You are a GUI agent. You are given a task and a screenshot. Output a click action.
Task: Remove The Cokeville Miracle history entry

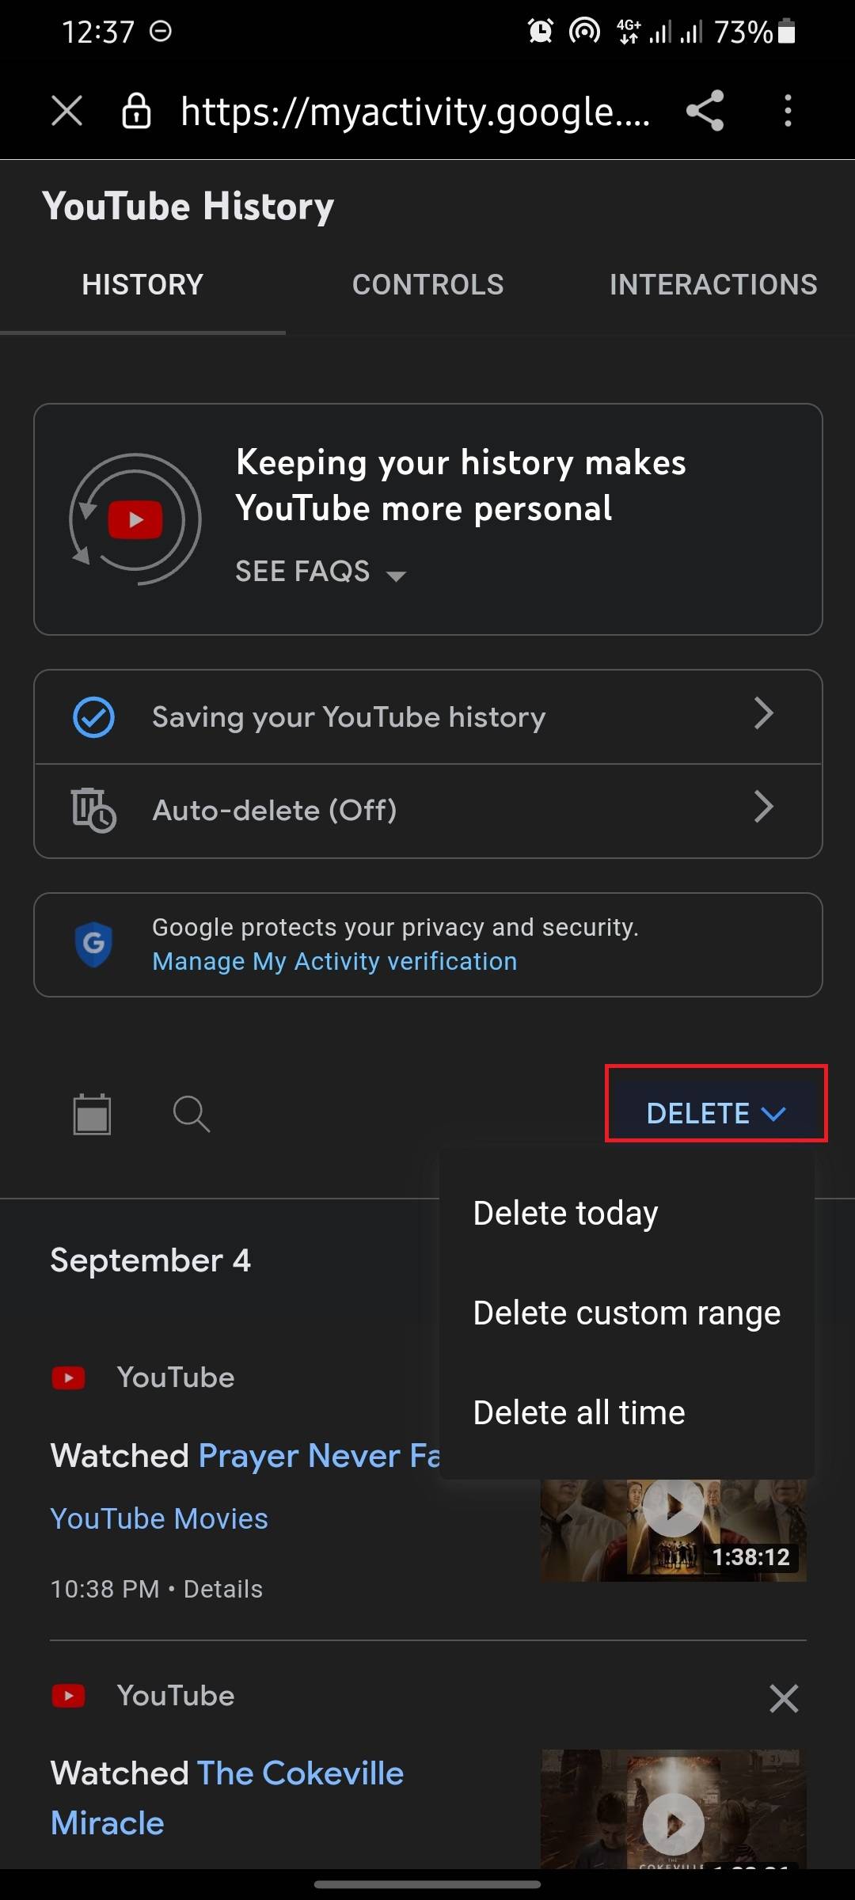pyautogui.click(x=784, y=1698)
